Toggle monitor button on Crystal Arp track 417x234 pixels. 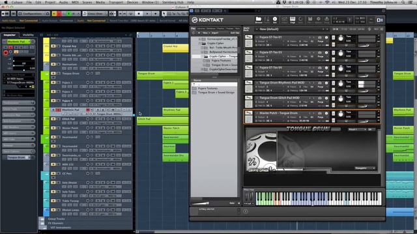point(92,46)
